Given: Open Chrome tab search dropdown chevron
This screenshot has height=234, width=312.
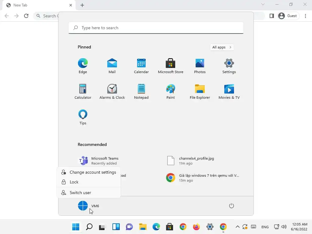Looking at the screenshot, I should pos(263,4).
